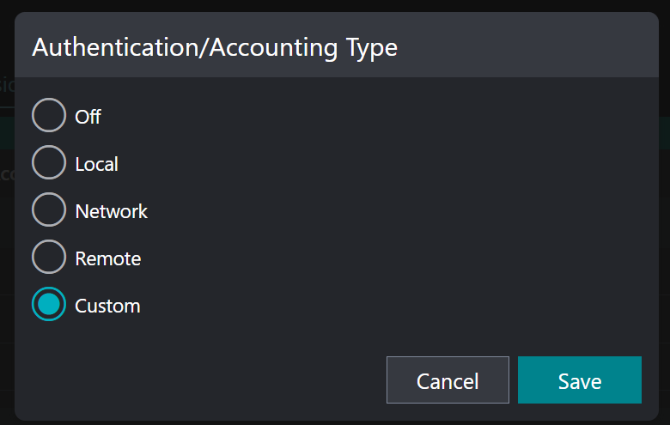Select the Off radio button

coord(49,116)
